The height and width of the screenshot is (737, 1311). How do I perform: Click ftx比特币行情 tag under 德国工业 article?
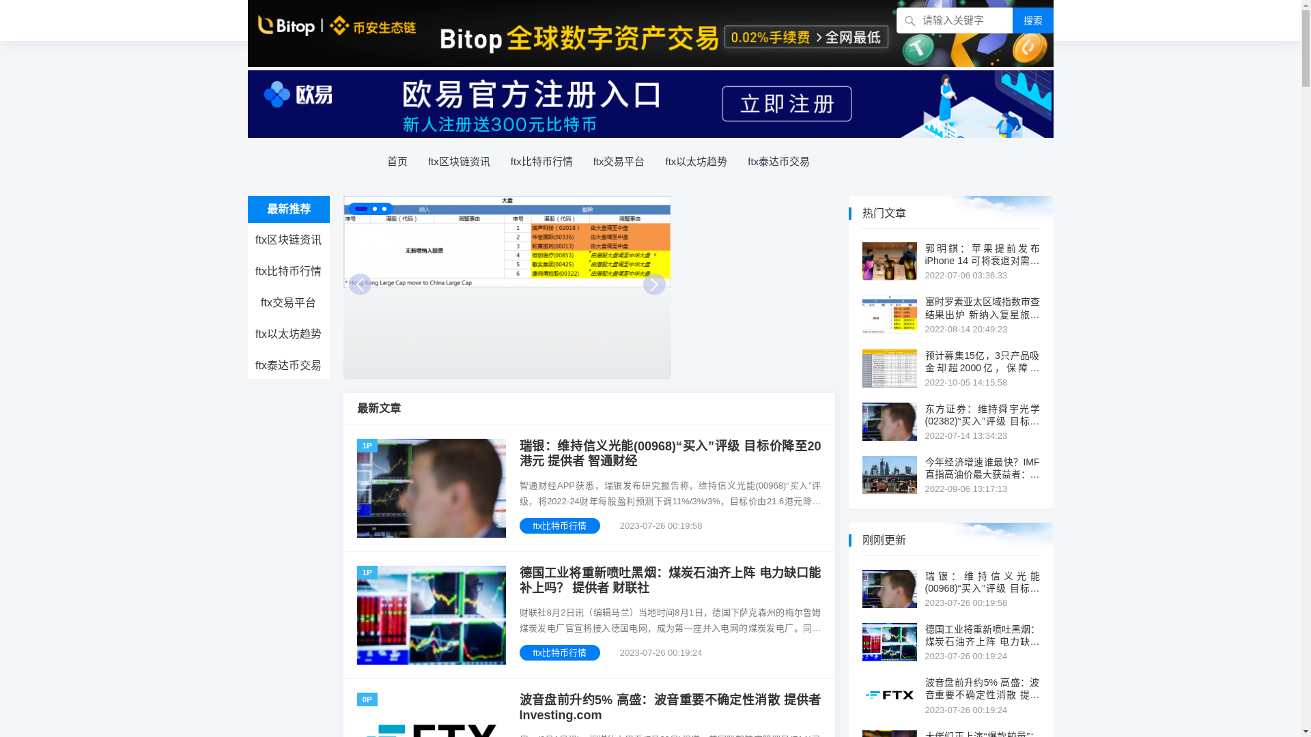(x=560, y=653)
